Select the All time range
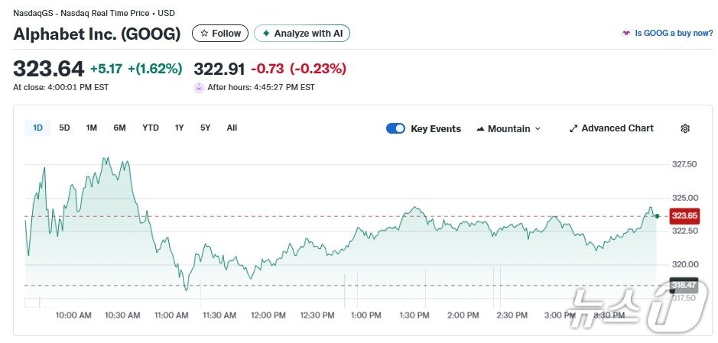 point(232,128)
